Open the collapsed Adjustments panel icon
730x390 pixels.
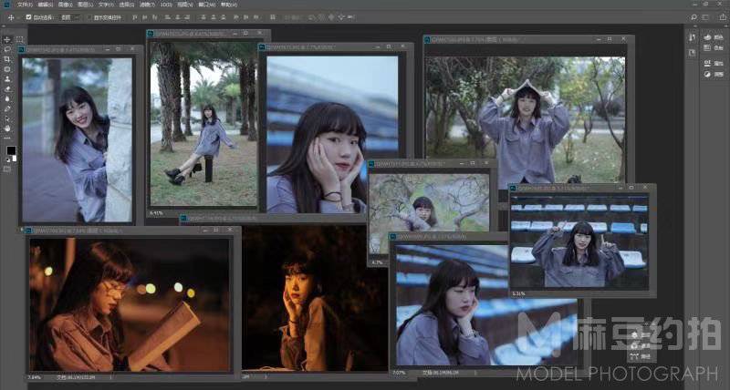coord(708,74)
